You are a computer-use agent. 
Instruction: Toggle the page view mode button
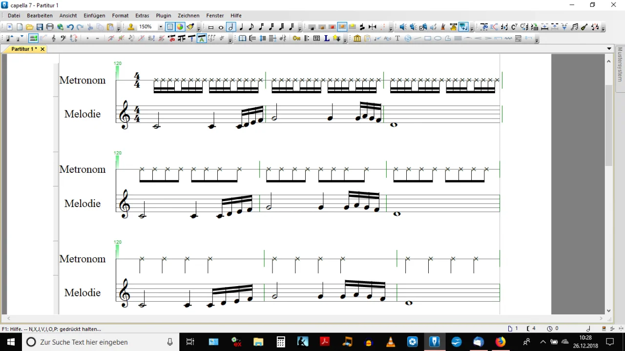pyautogui.click(x=170, y=27)
